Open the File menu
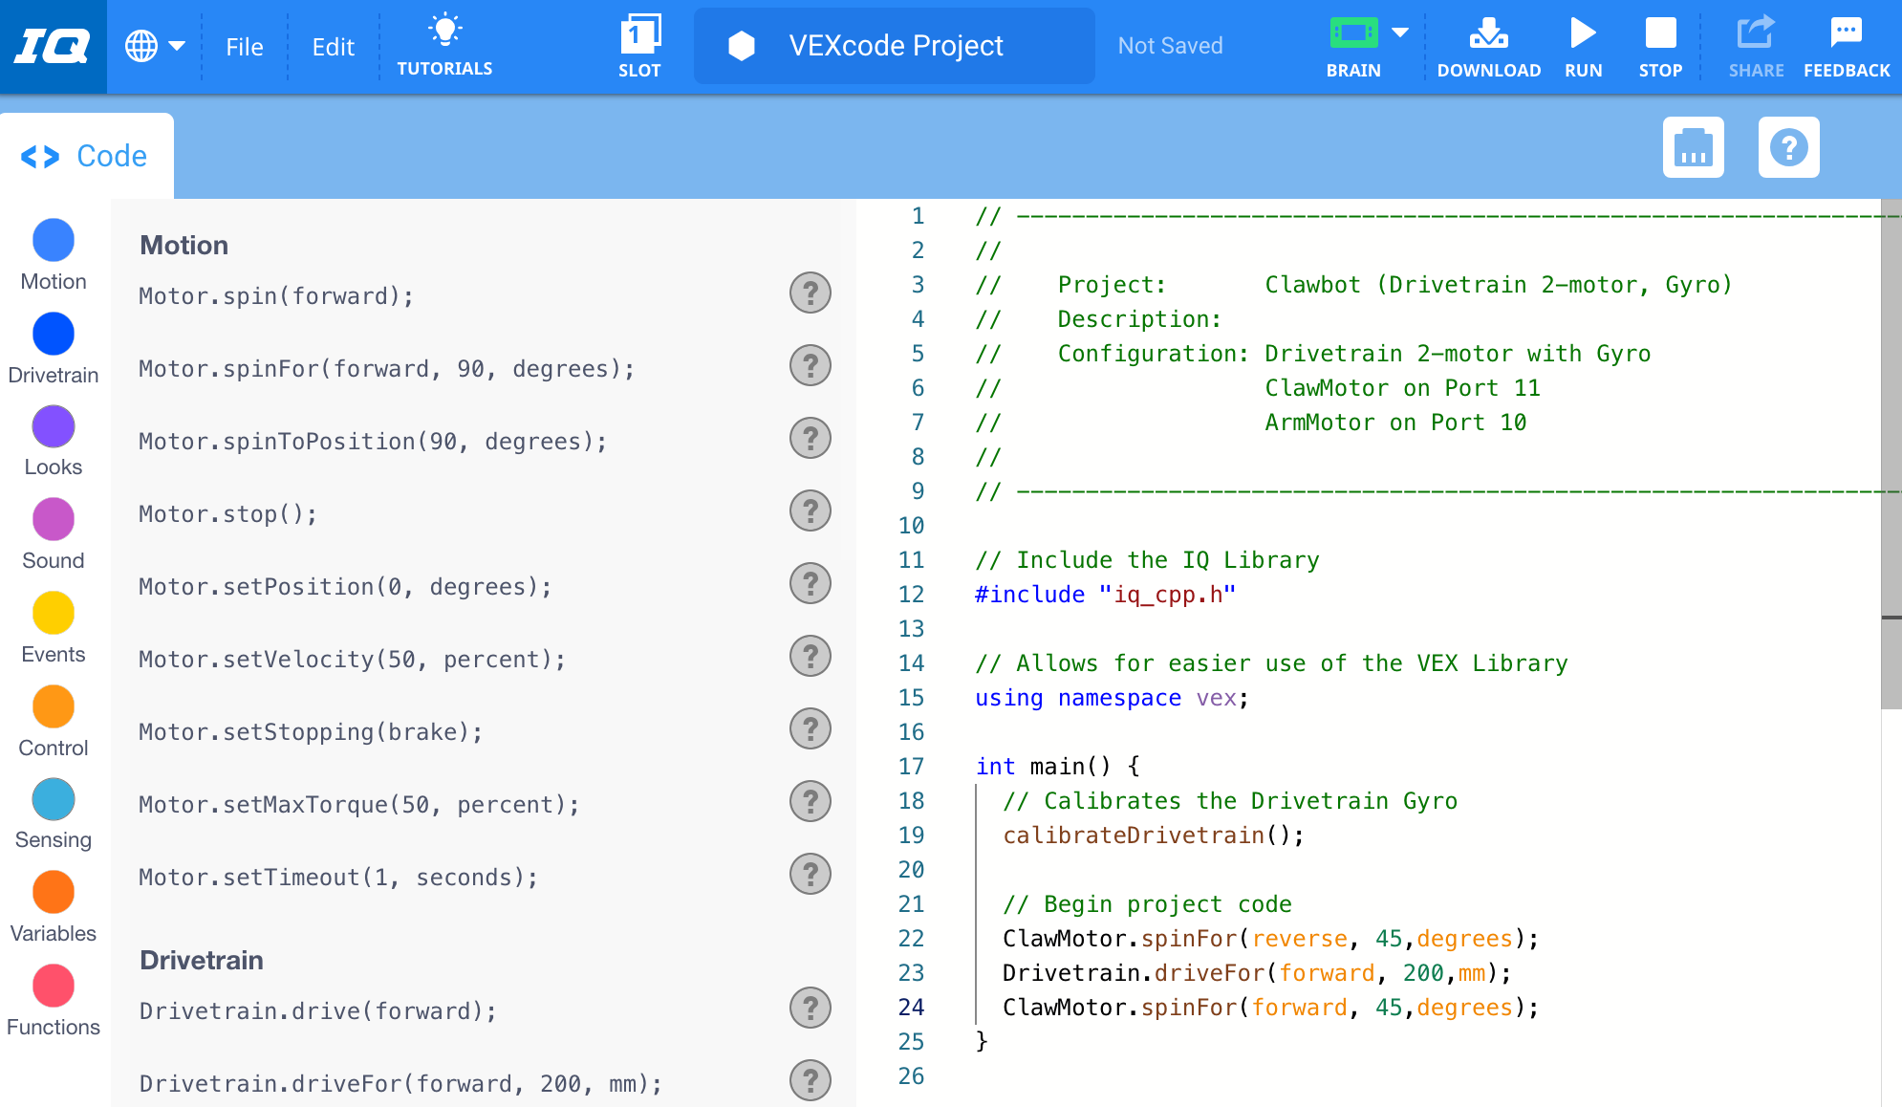Viewport: 1902px width, 1107px height. pyautogui.click(x=245, y=46)
